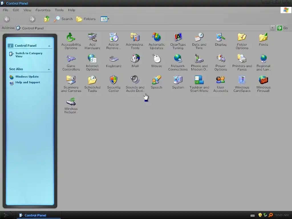Collapse the See Also section
Image resolution: width=292 pixels, height=219 pixels.
pyautogui.click(x=49, y=69)
